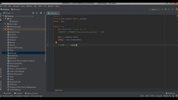Open the Refactor menu
The image size is (178, 100).
[x=29, y=6]
